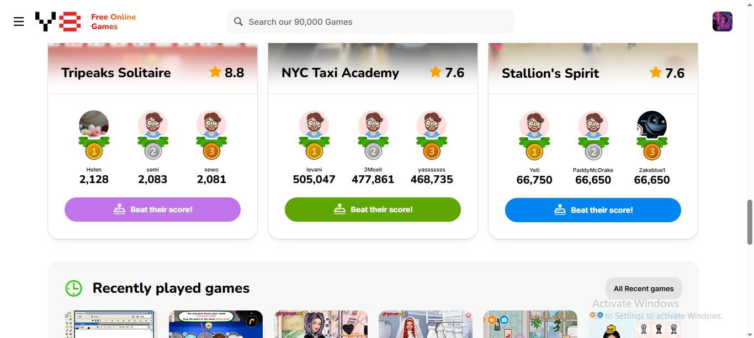Open the NYC Taxi Academy title
The height and width of the screenshot is (338, 754).
(x=340, y=73)
